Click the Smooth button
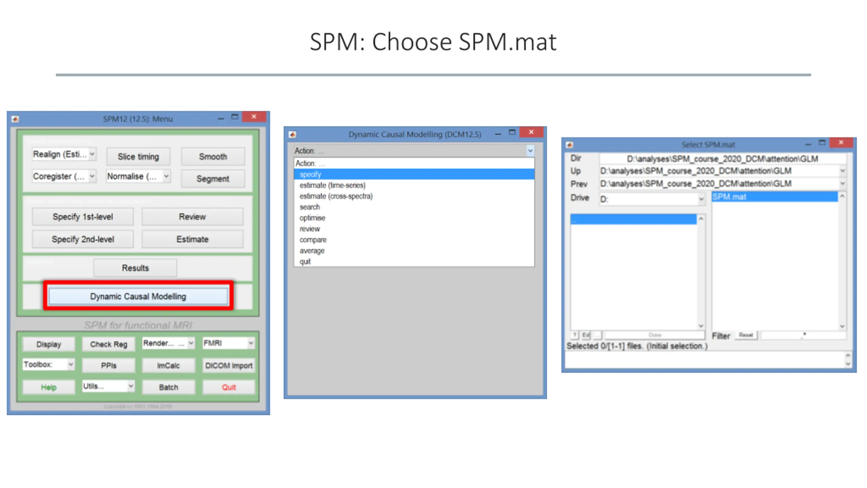Viewport: 867px width, 488px height. 213,157
